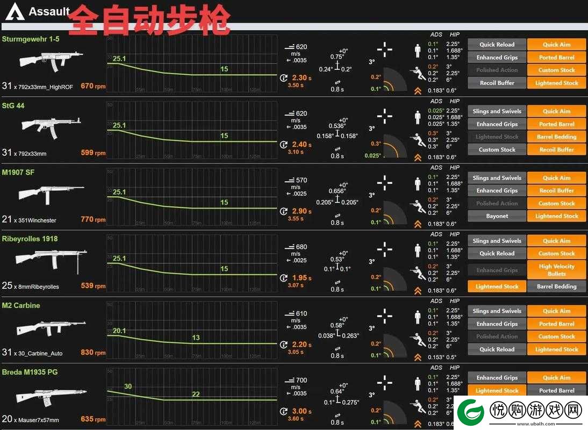Click the M2 Carbine reload time icon
This screenshot has height=430, width=588.
(x=284, y=345)
